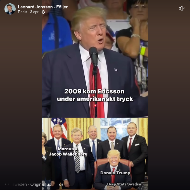The height and width of the screenshot is (190, 190).
Task: Select the '2009 kom Ericsson' caption text
Action: 94,91
